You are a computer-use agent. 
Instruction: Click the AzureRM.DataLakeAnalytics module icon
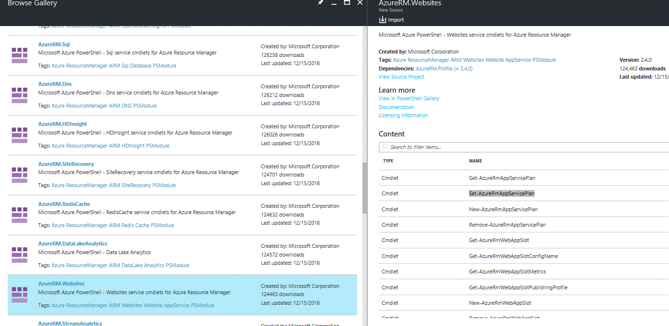click(x=20, y=254)
